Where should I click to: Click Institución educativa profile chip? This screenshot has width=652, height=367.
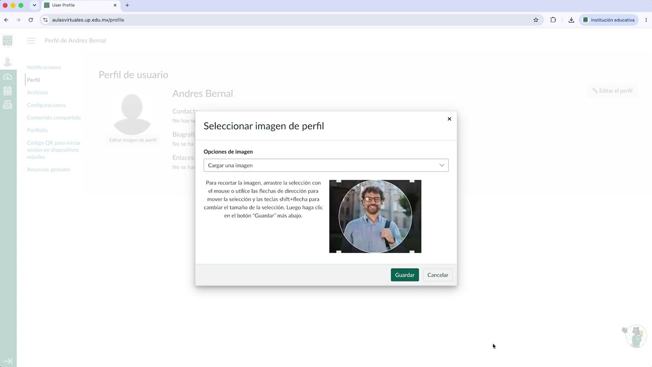coord(609,20)
